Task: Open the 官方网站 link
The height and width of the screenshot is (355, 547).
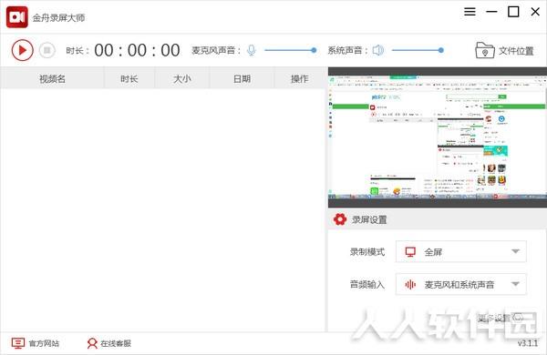Action: 36,343
